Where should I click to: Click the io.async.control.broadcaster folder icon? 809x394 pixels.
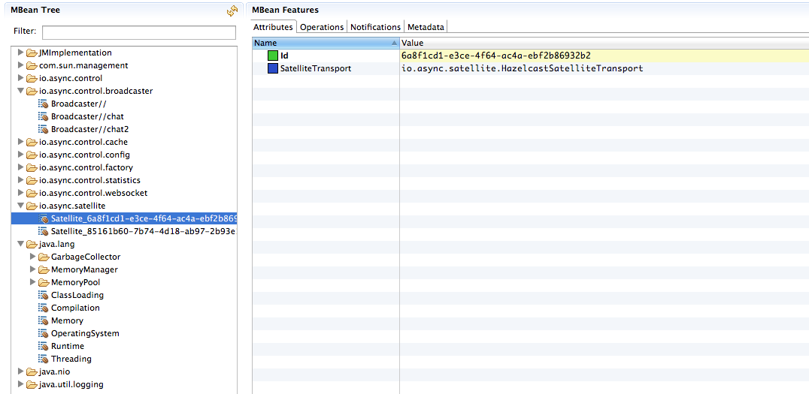[32, 91]
